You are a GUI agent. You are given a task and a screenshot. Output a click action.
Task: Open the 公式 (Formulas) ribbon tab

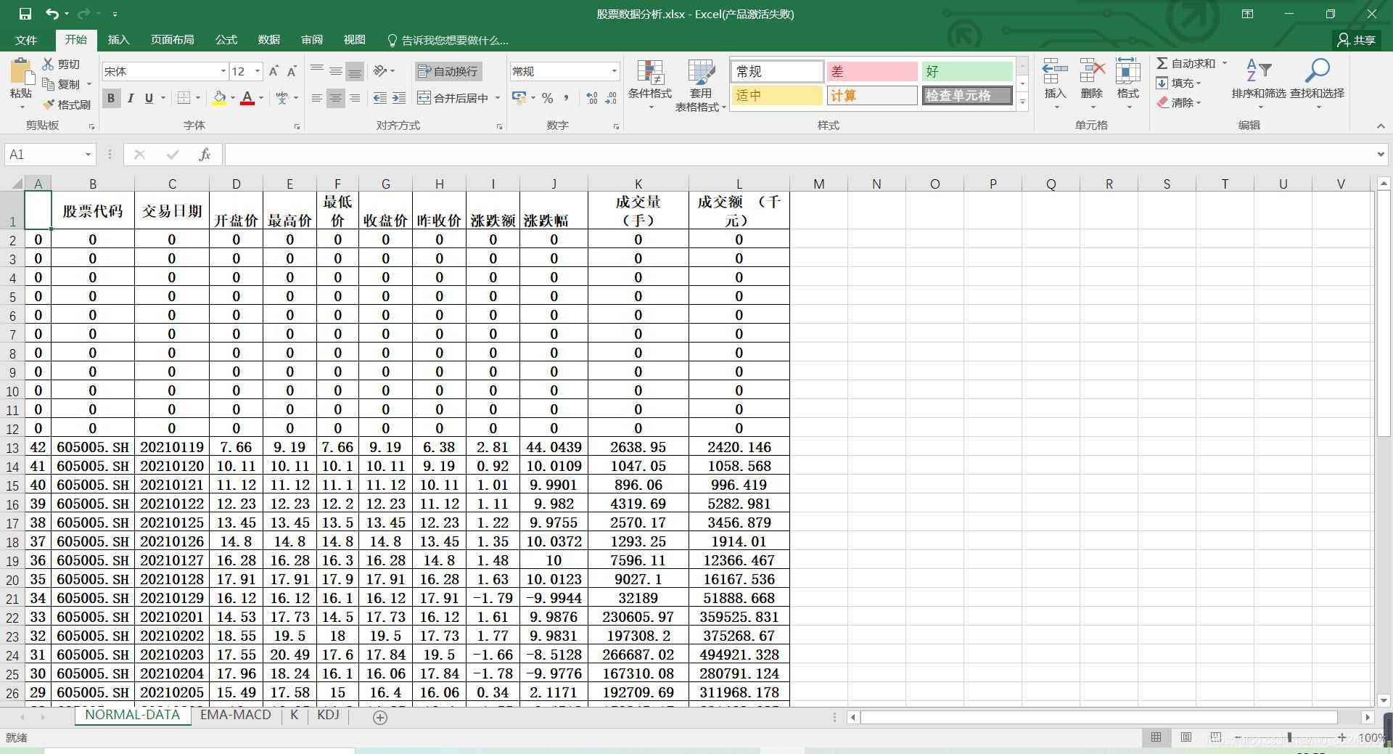226,40
